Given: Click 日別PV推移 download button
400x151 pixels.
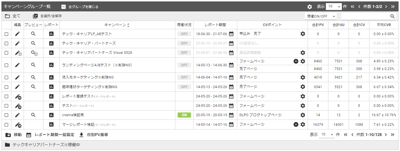Looking at the screenshot, I should [93, 135].
